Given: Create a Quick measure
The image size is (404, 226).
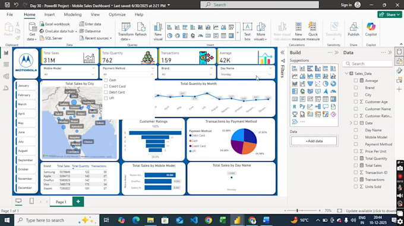Looking at the screenshot, I should [313, 31].
